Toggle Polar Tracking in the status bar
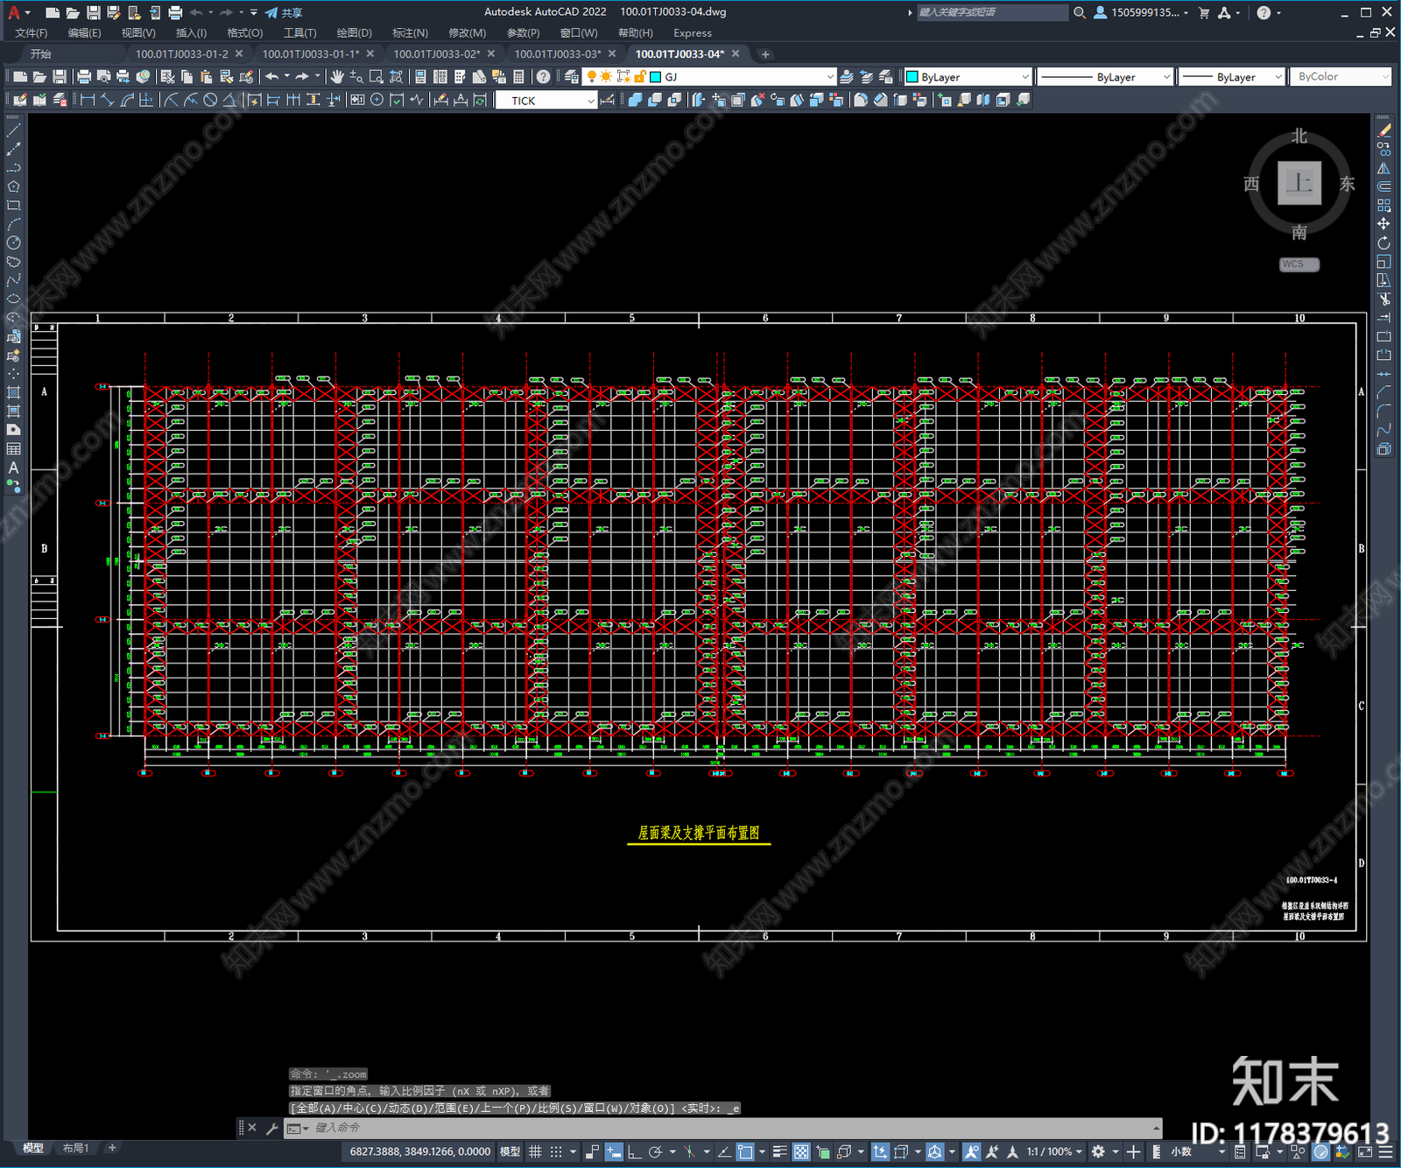Screen dimensions: 1401x1168 click(655, 1152)
